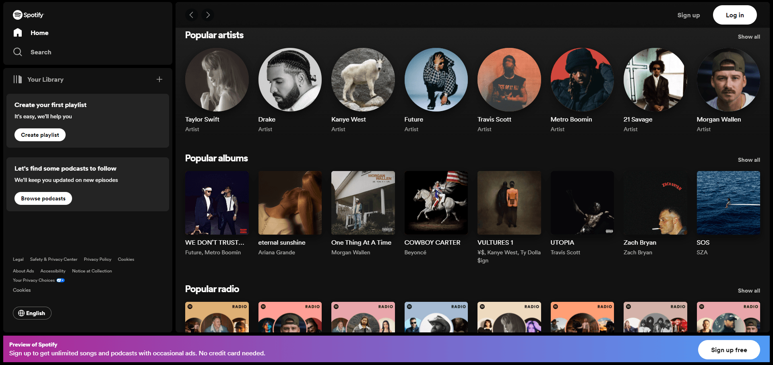Open 21 Savage artist photo
This screenshot has width=773, height=365.
(655, 80)
